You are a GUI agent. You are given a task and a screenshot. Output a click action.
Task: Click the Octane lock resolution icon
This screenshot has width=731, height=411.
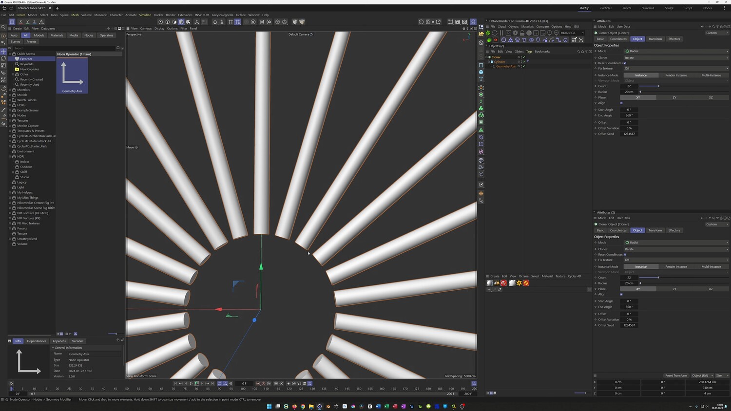tap(522, 33)
